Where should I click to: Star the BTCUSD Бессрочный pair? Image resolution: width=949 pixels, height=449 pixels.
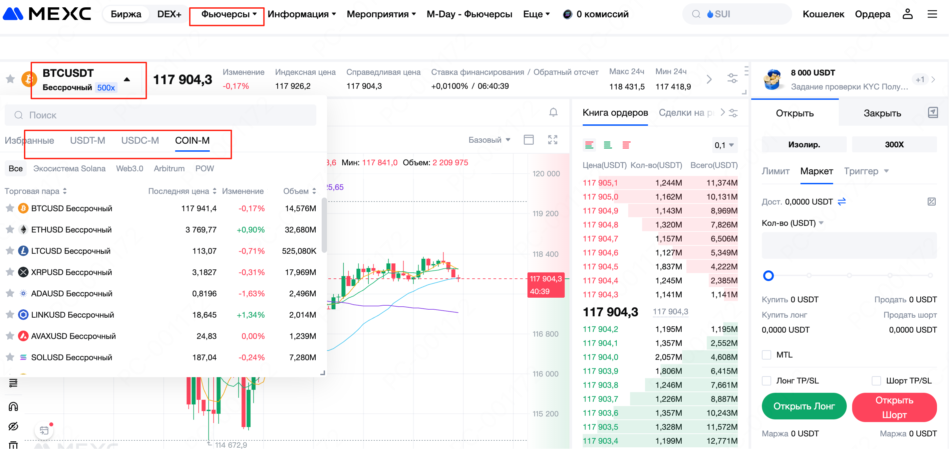[x=10, y=208]
